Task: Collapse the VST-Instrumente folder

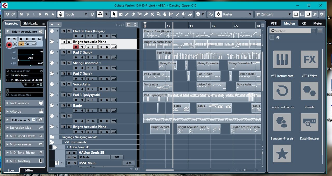Action: pyautogui.click(x=52, y=142)
